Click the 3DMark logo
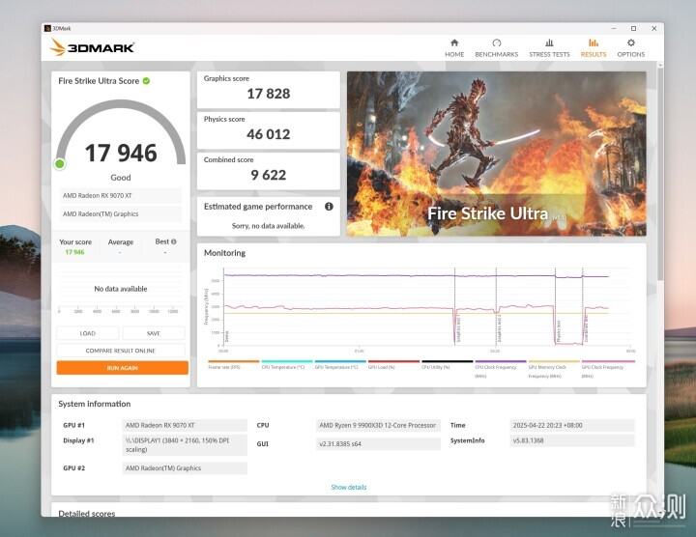Screen dimensions: 696x537 pos(92,47)
